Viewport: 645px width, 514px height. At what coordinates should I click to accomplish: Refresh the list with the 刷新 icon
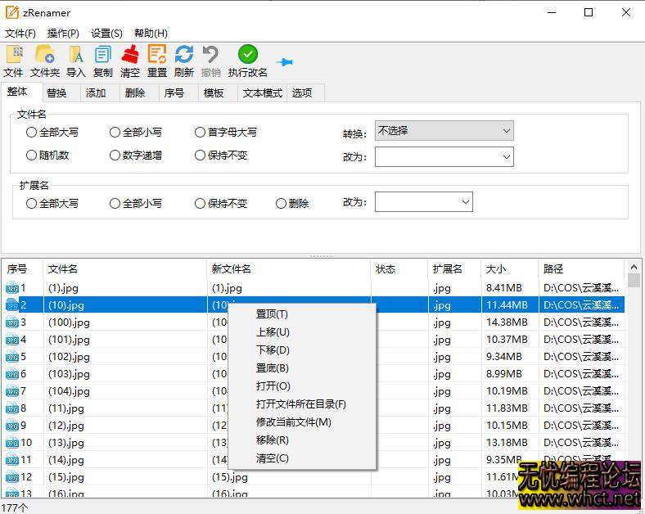[184, 56]
